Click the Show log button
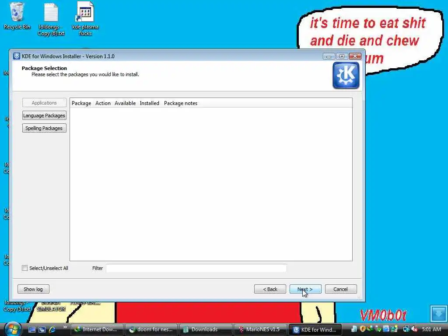 (33, 289)
